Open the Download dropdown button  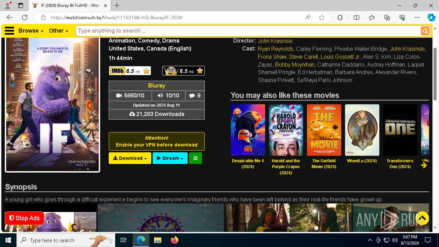click(x=130, y=158)
